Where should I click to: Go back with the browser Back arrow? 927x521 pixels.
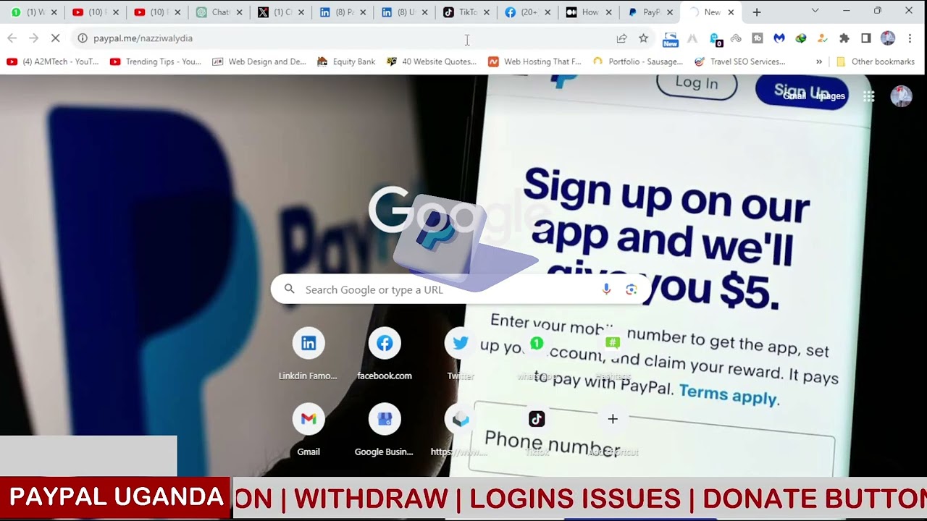[12, 38]
